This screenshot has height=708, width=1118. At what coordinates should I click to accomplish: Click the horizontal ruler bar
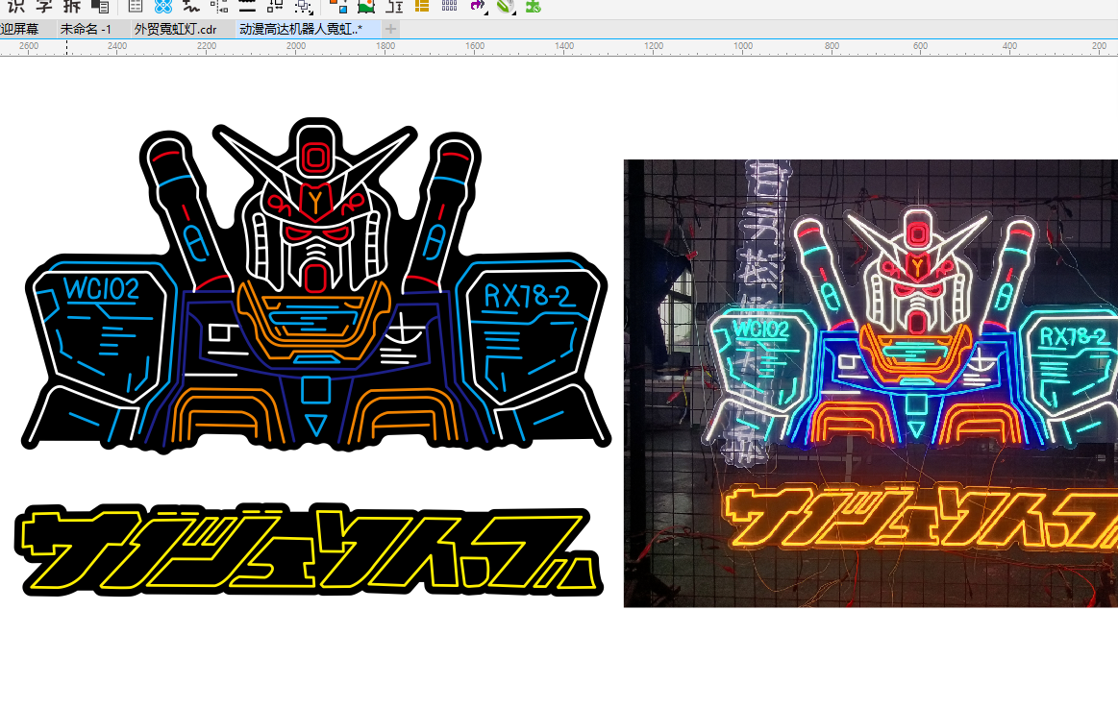[x=559, y=47]
